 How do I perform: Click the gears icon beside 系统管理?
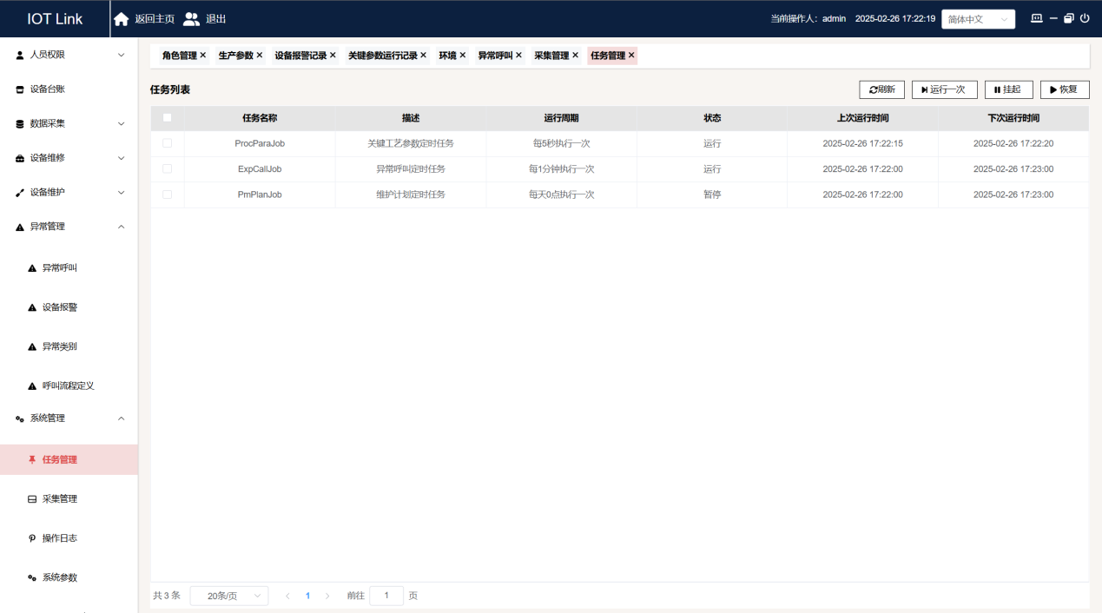20,419
